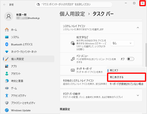Viewport: 147px width, 114px height.
Task: Click the タッチ キーボード keyboard icon
Action: [x=73, y=70]
